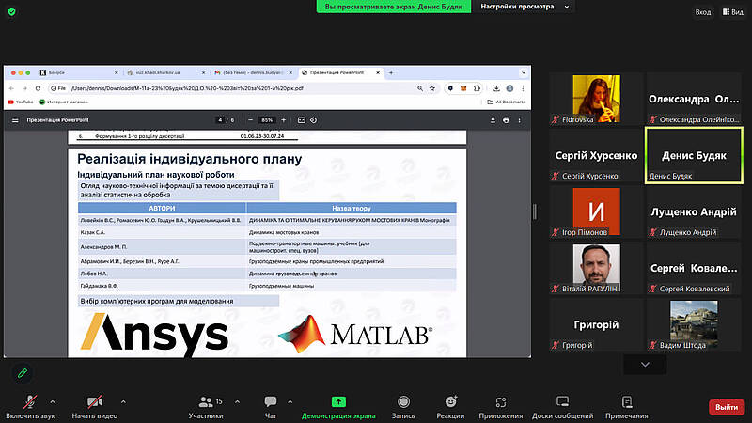
Task: Click the green annotation pencil icon
Action: point(22,373)
